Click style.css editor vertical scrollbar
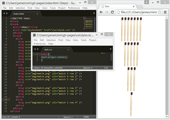The image size is (170, 120). tap(111, 57)
